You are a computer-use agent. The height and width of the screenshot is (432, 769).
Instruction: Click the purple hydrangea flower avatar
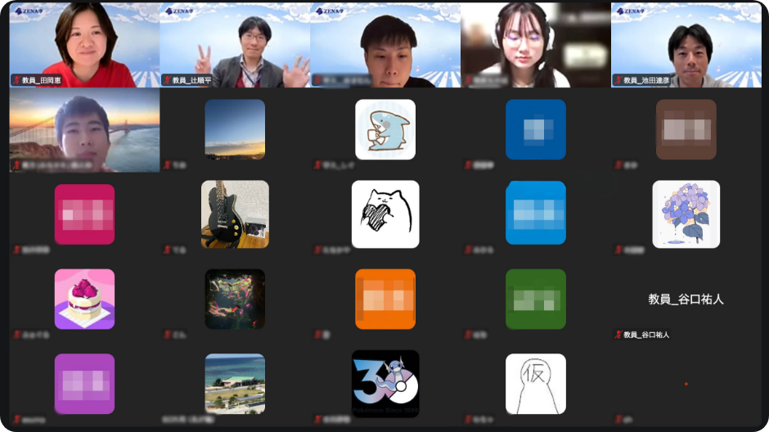coord(686,214)
